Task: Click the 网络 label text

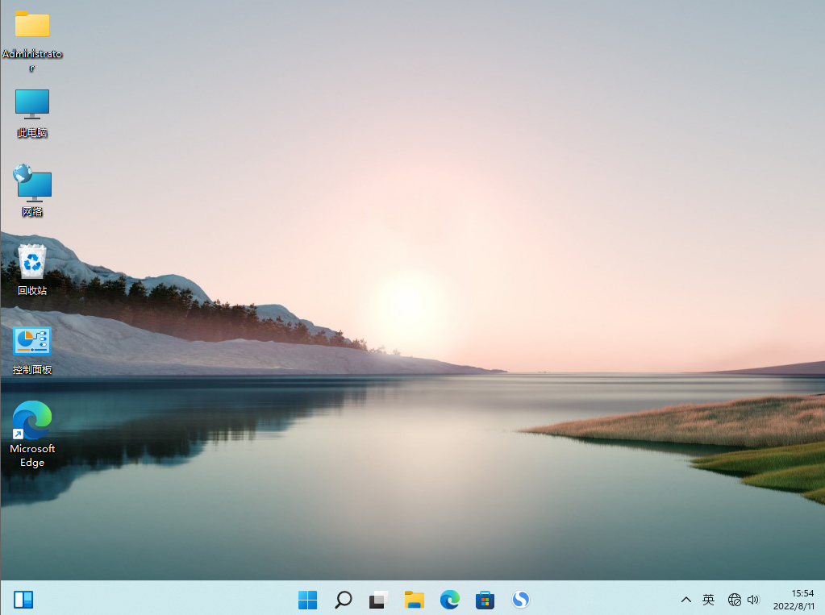Action: point(32,211)
